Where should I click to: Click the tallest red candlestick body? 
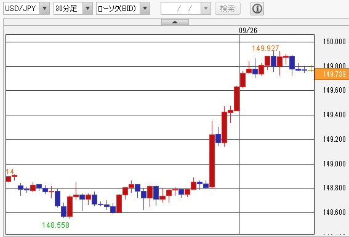point(212,161)
